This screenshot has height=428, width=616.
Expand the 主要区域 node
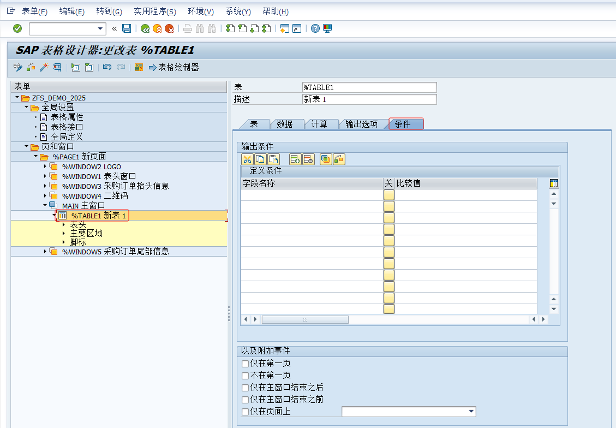click(x=64, y=233)
